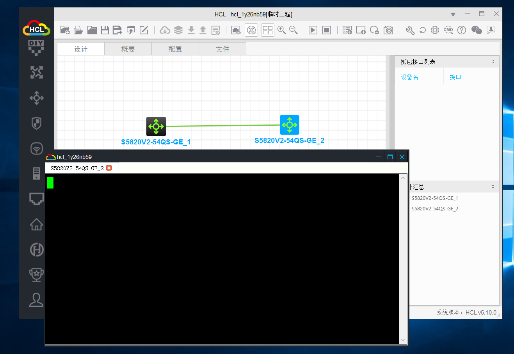Switch to the 文件 tab
The width and height of the screenshot is (514, 354).
pyautogui.click(x=222, y=49)
